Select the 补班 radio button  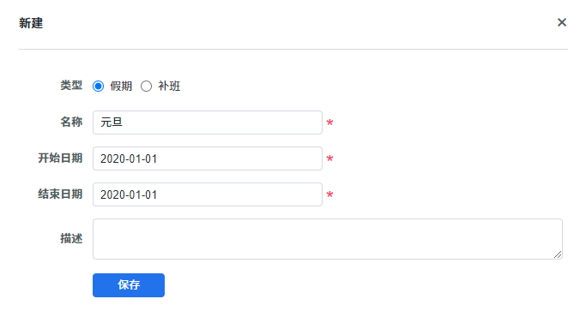pos(146,87)
